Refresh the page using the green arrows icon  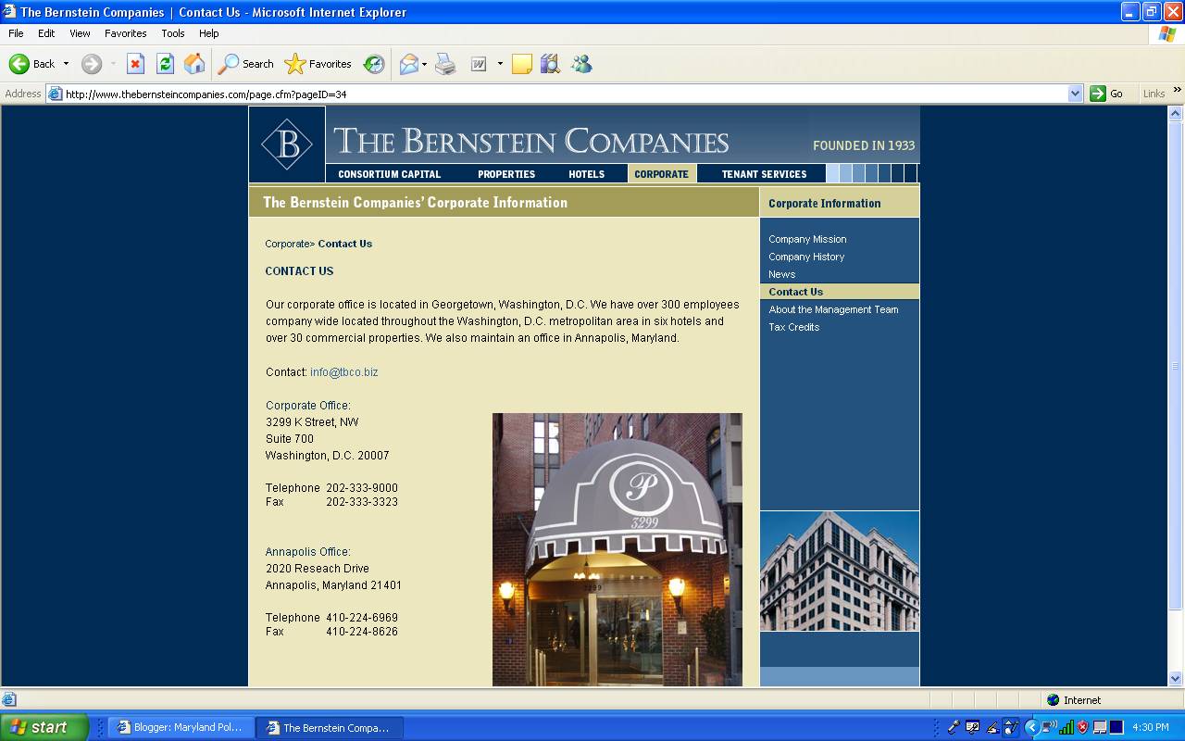pos(165,64)
